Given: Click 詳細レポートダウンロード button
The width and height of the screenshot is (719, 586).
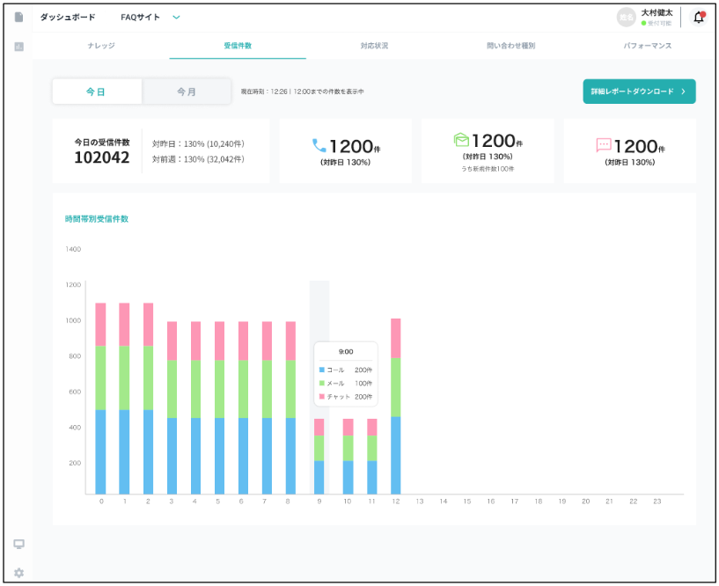Looking at the screenshot, I should click(x=639, y=92).
